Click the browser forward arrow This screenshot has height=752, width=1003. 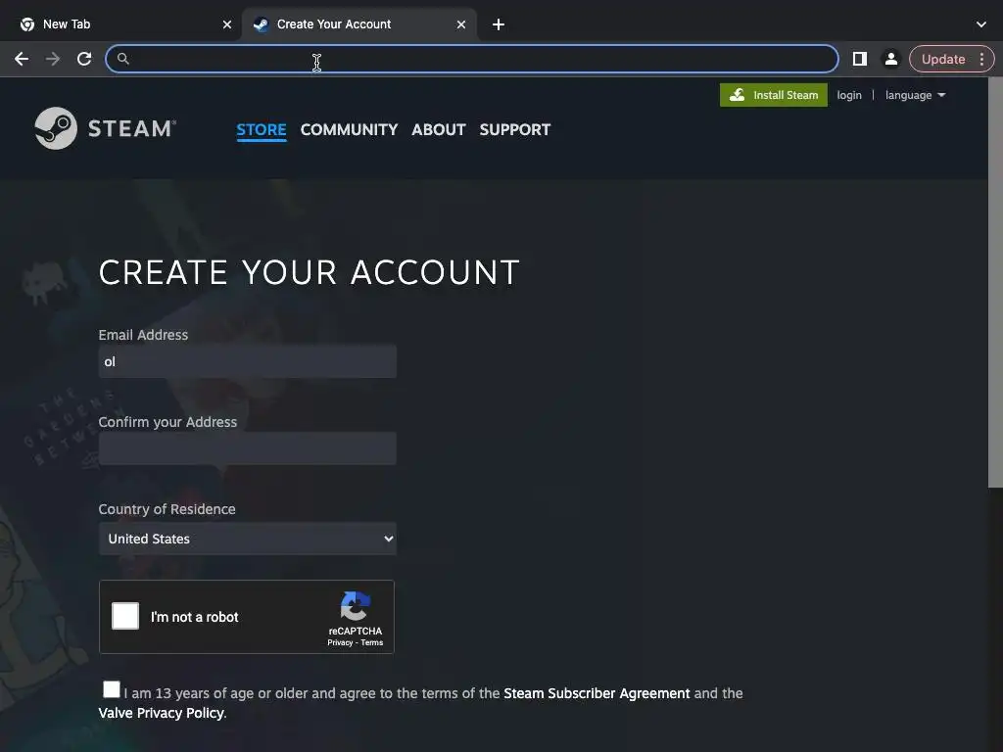(x=53, y=59)
